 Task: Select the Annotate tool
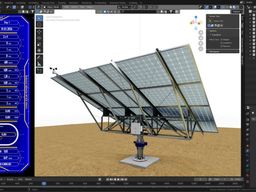[39, 58]
